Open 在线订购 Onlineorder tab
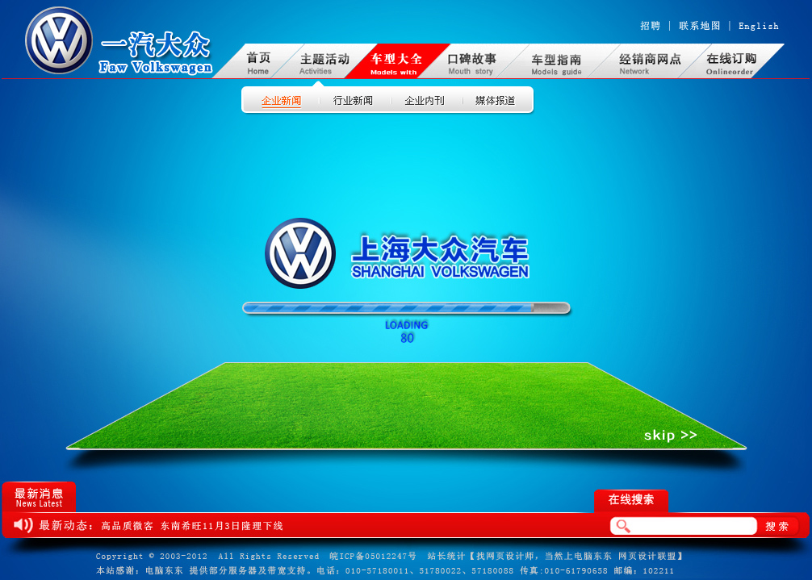This screenshot has height=580, width=812. 730,63
